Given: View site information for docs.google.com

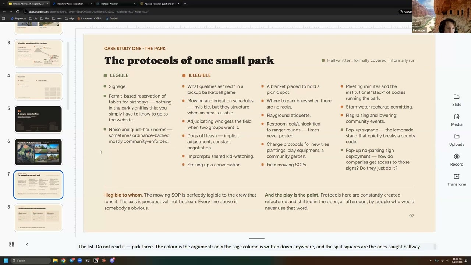Looking at the screenshot, I should 25,11.
